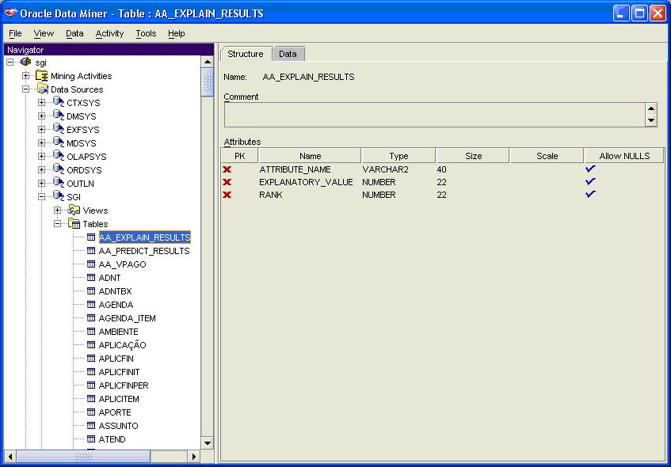This screenshot has width=671, height=467.
Task: Click the AA_PREDICT_RESULTS table icon
Action: (90, 251)
